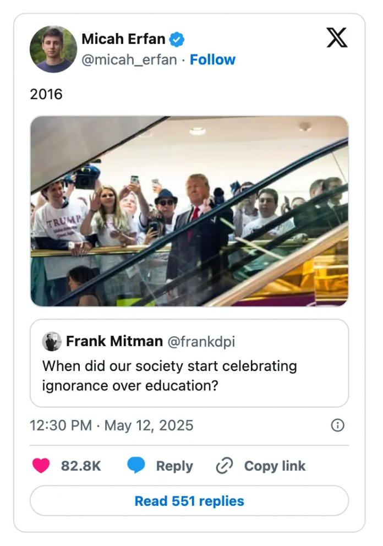
Task: Click Frank Mitman's profile avatar
Action: (52, 342)
